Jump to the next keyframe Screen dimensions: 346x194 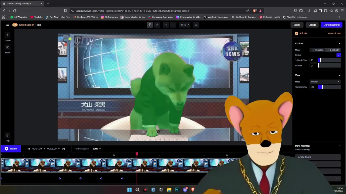(64, 149)
